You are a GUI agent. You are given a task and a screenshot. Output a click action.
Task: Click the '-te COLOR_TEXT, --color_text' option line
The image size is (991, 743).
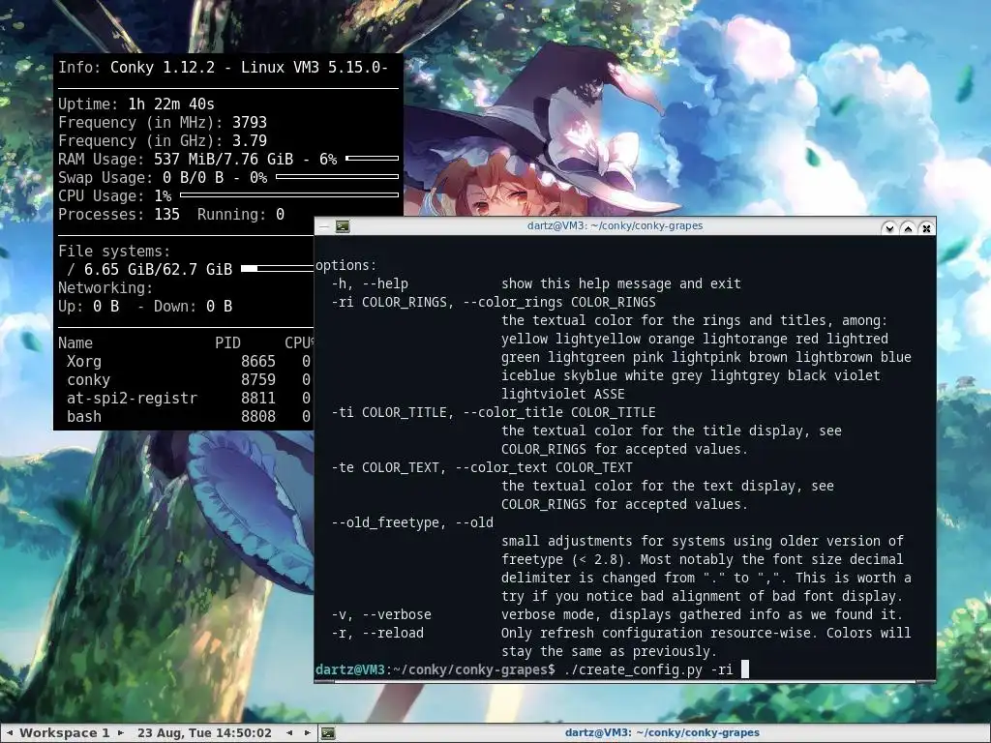point(482,467)
